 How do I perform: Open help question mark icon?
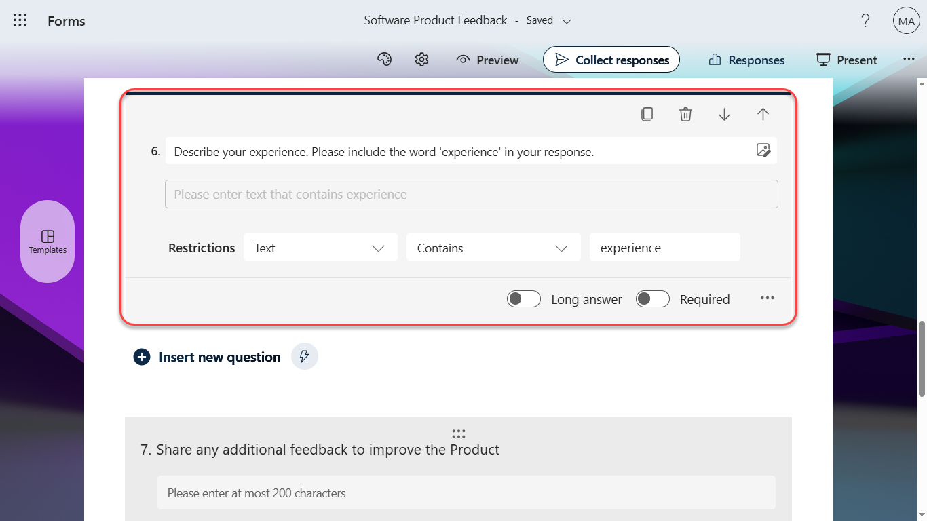click(x=865, y=20)
